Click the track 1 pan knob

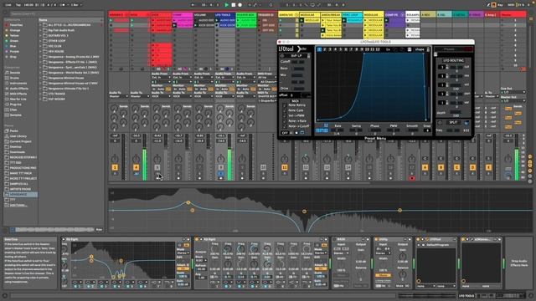115,159
